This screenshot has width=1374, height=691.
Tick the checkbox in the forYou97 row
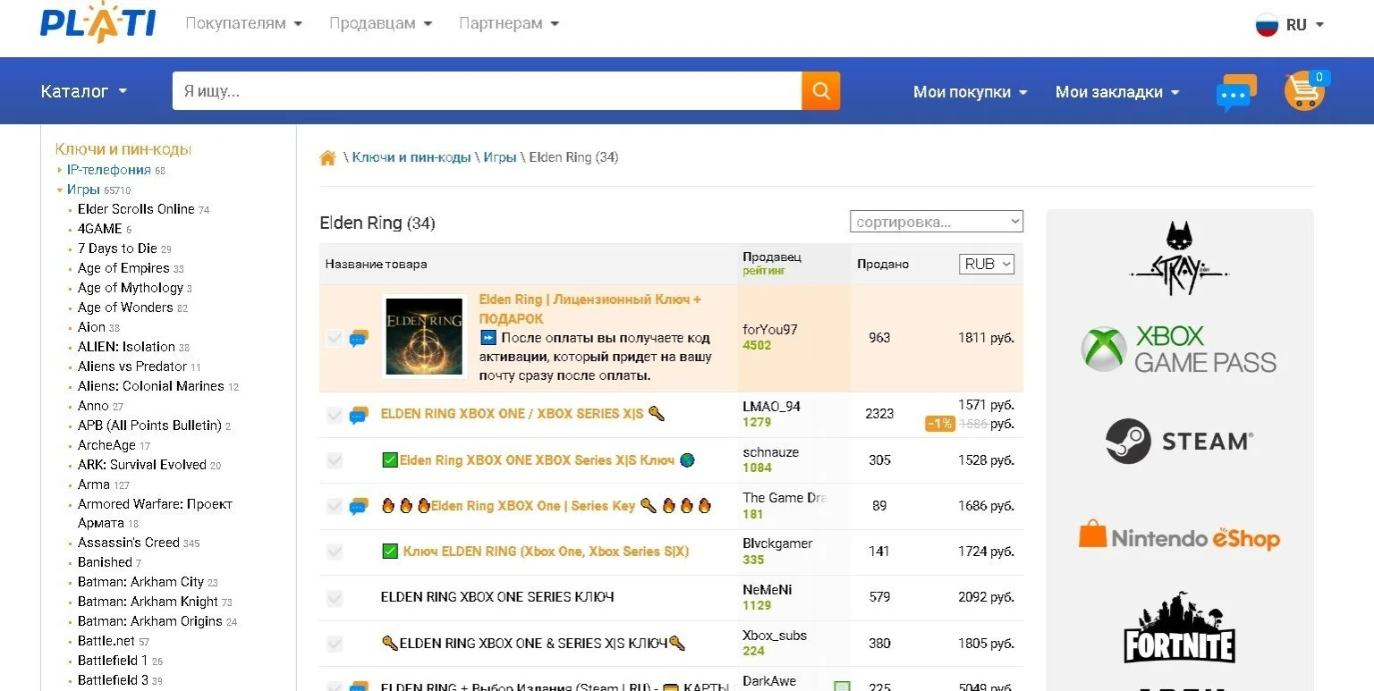[x=335, y=338]
